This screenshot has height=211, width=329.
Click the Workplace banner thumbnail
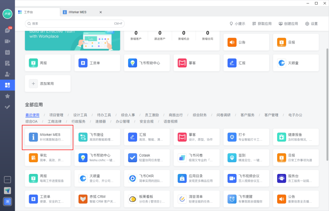pyautogui.click(x=73, y=41)
